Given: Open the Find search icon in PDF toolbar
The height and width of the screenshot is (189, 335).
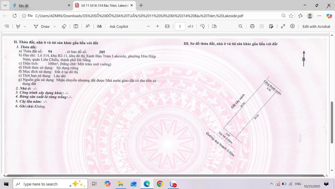Looking at the screenshot, I should [x=241, y=26].
